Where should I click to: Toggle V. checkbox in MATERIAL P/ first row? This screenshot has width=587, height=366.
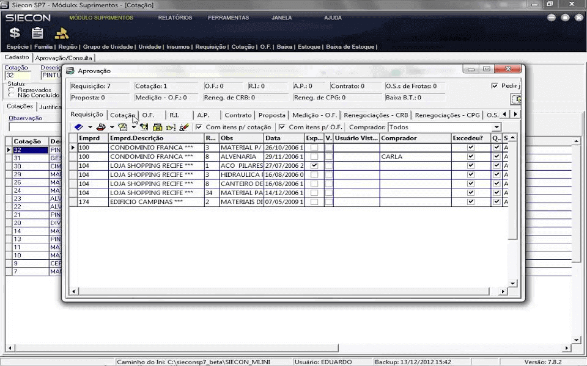[x=329, y=148]
